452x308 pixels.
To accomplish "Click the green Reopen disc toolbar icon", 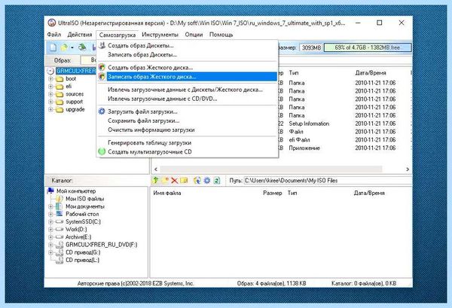I will pos(82,47).
